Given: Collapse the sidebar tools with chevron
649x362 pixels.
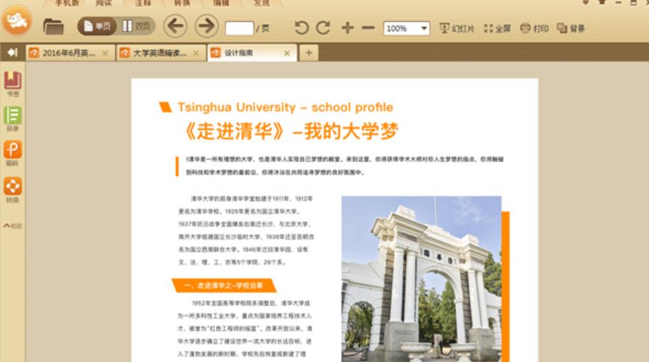Looking at the screenshot, I should coord(12,226).
